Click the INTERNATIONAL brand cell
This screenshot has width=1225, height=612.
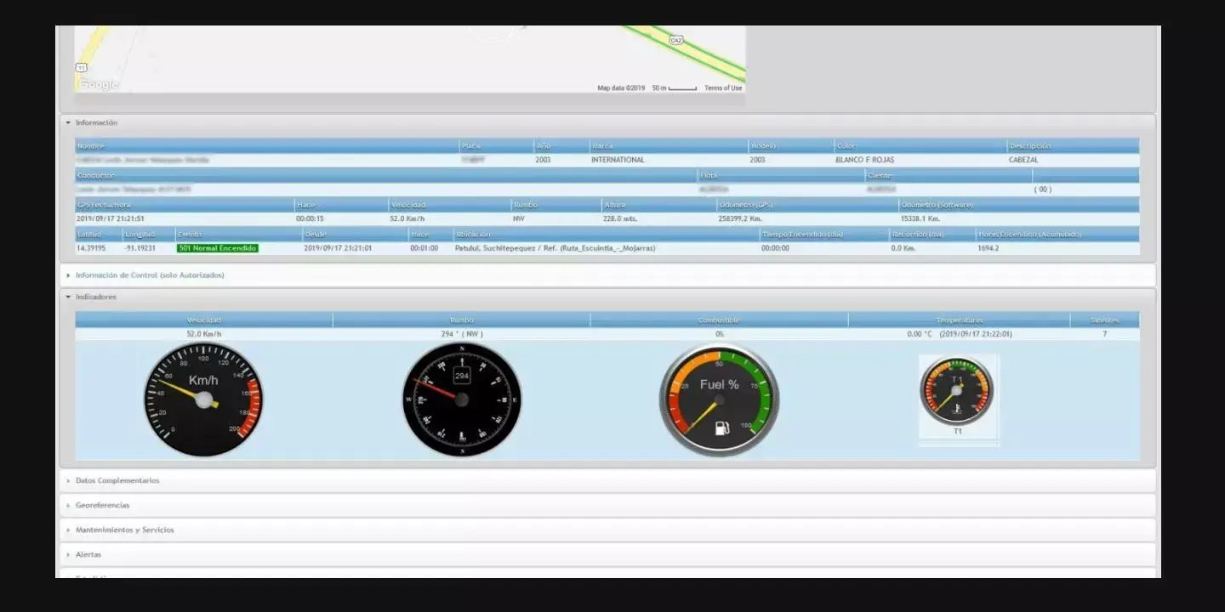point(618,160)
